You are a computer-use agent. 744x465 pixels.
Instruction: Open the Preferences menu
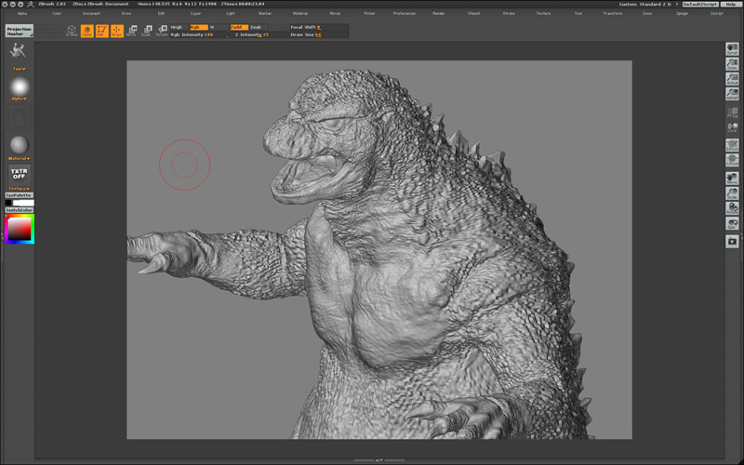coord(404,14)
